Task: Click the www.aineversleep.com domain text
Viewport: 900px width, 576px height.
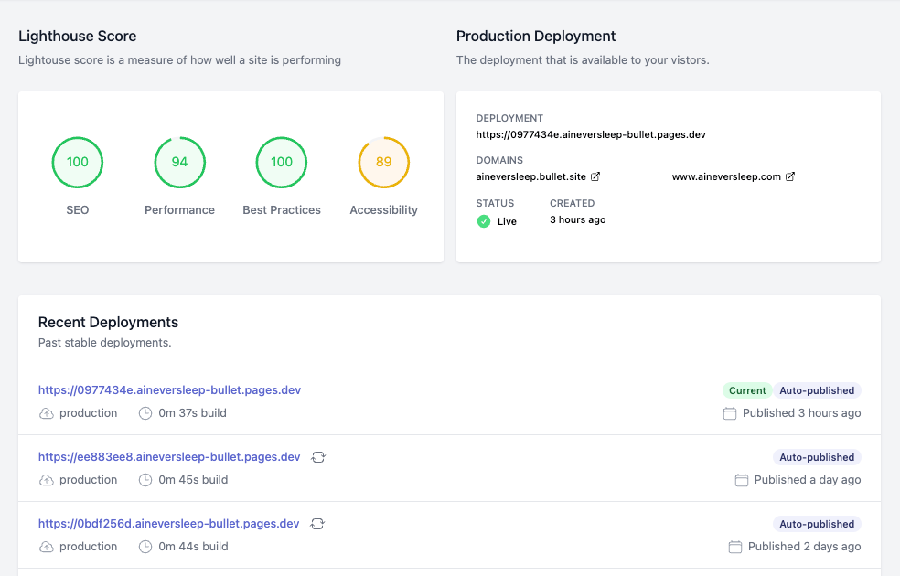Action: 726,176
